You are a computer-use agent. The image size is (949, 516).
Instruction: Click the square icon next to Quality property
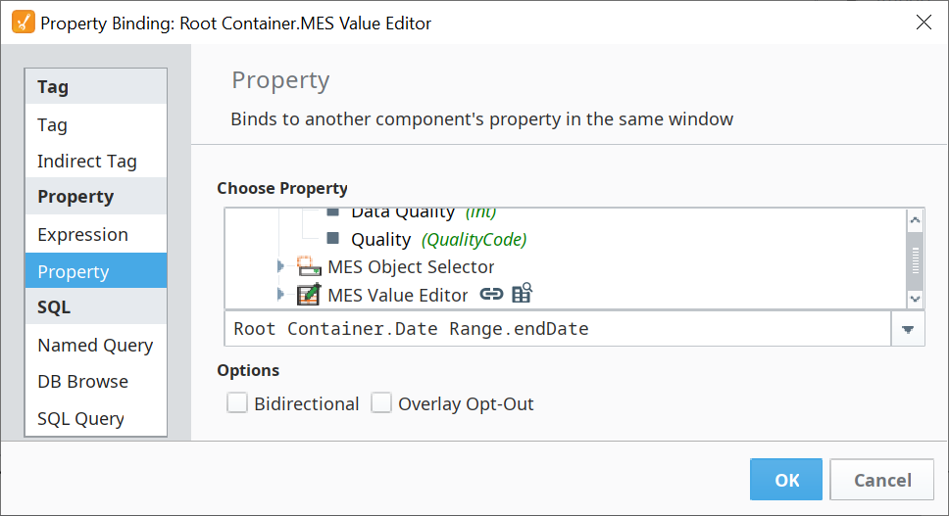coord(332,239)
